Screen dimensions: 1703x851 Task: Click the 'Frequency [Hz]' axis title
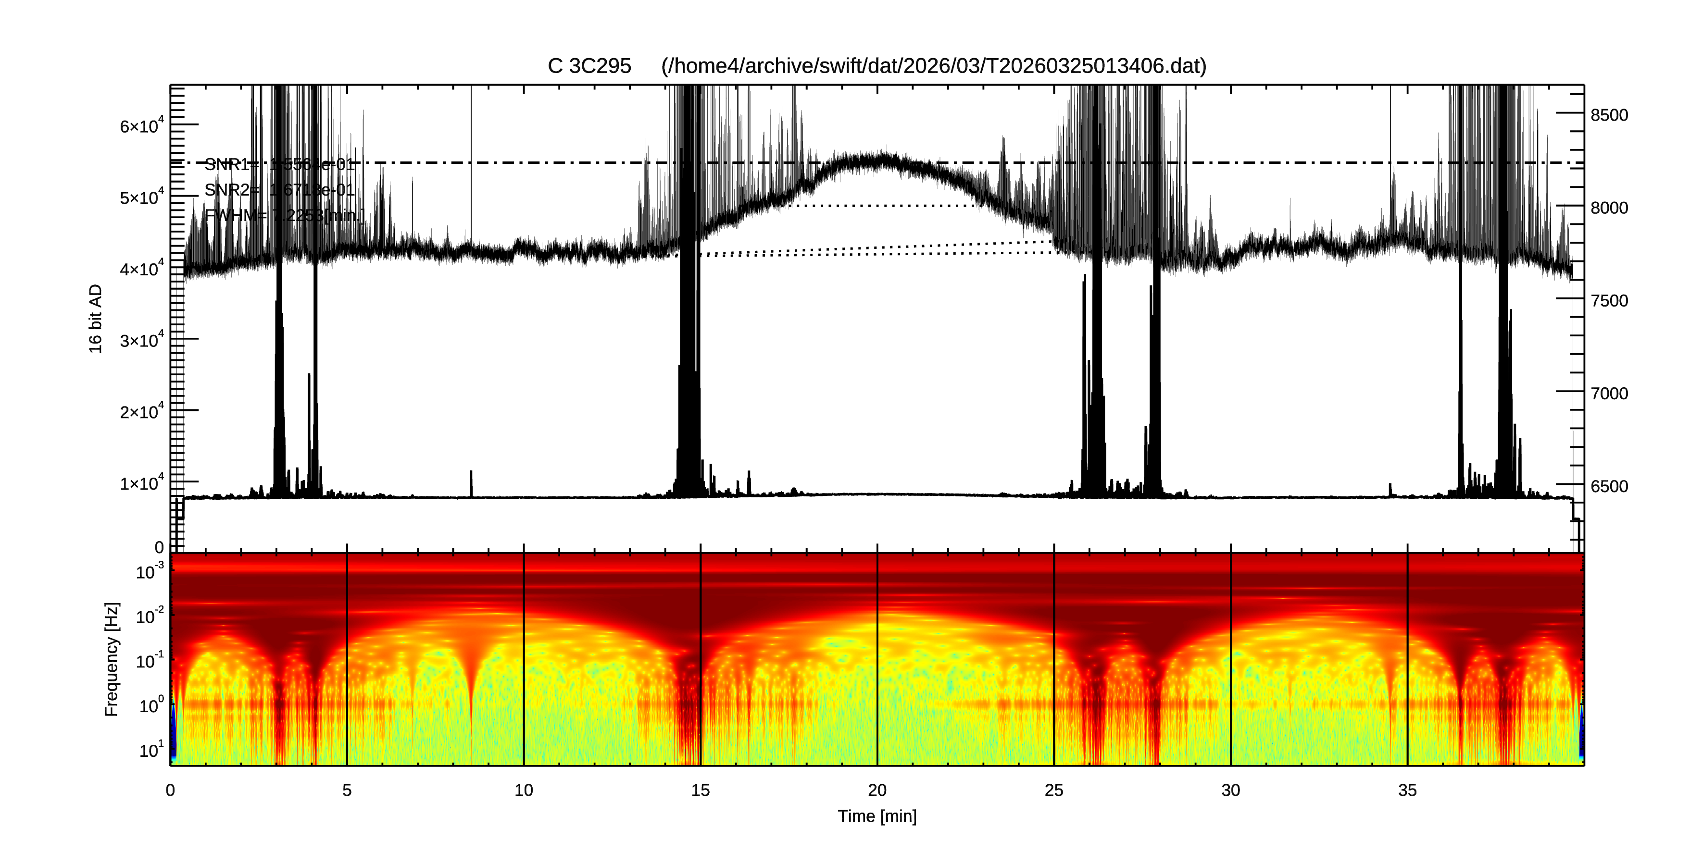pyautogui.click(x=112, y=659)
